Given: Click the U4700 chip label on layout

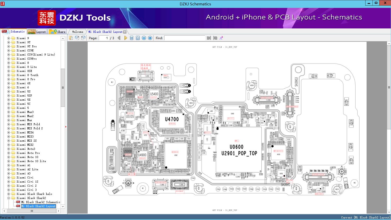Looking at the screenshot, I should pyautogui.click(x=172, y=119).
